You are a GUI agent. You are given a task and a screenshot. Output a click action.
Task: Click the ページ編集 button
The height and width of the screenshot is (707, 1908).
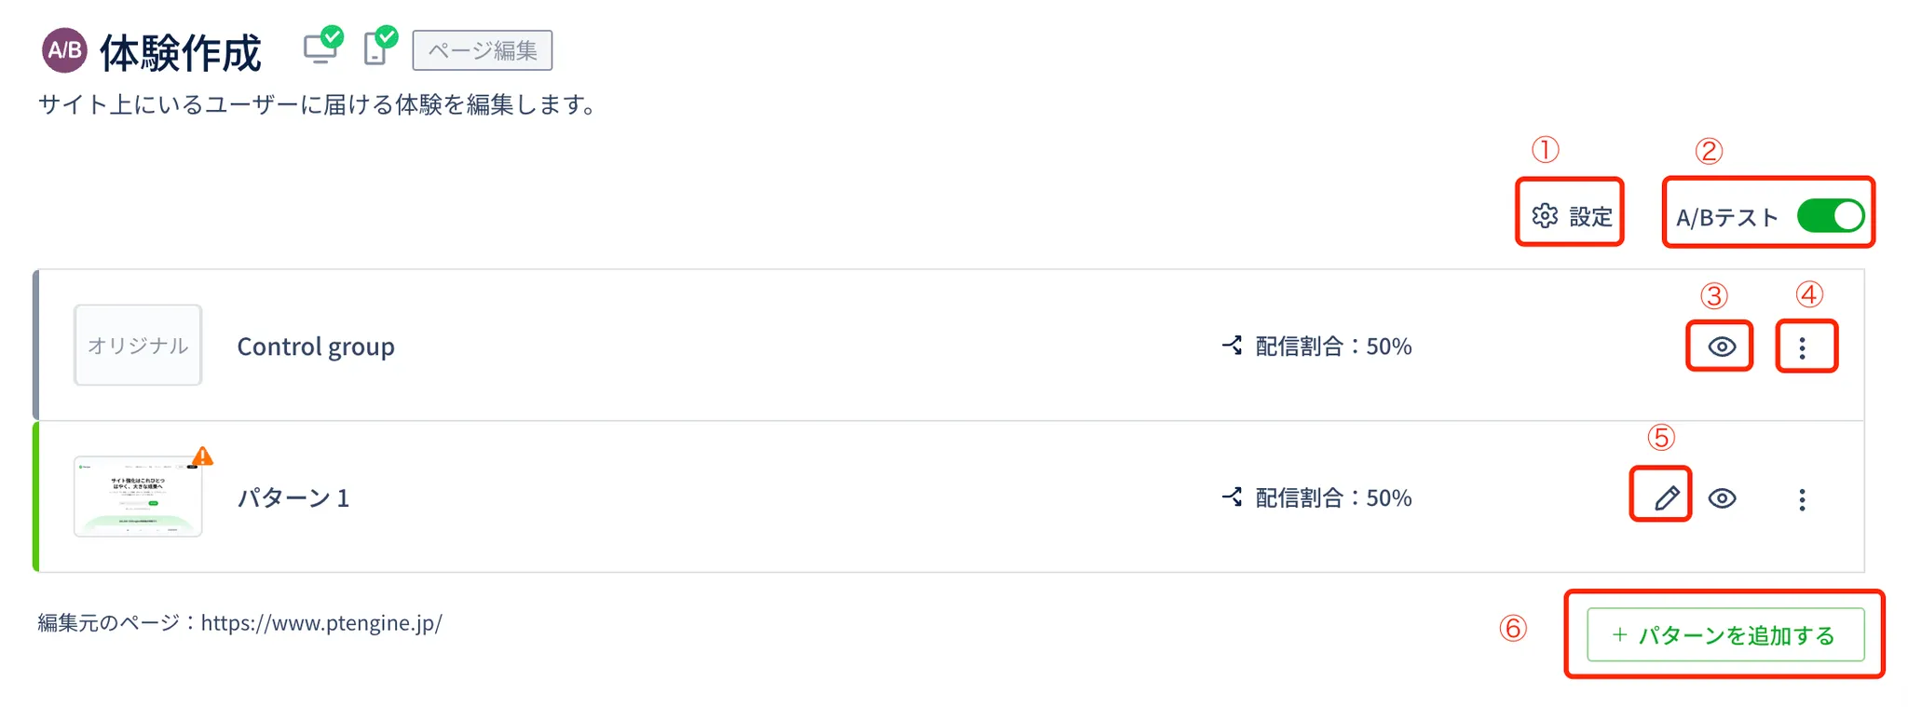click(x=482, y=50)
